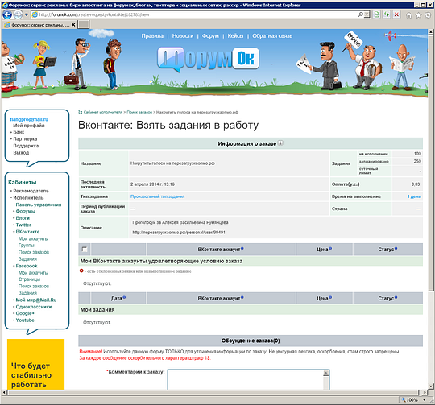Viewport: 435px width, 405px height.
Task: Click the red Stop loading icon
Action: (396, 14)
